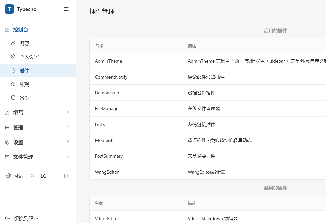The height and width of the screenshot is (223, 326).
Task: Click the Vditor Markdown 编辑器 description
Action: [x=213, y=219]
